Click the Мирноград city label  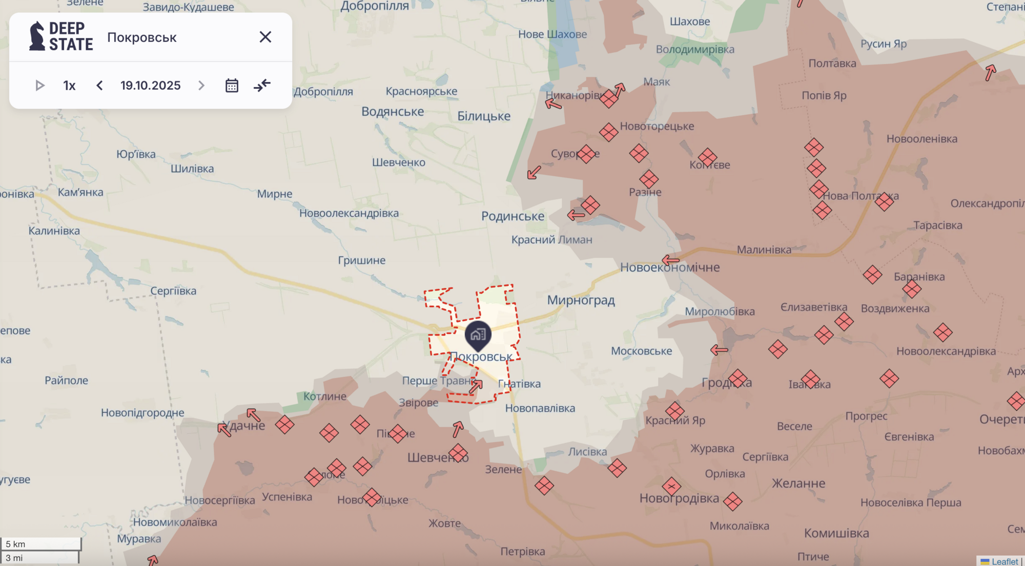tap(581, 300)
